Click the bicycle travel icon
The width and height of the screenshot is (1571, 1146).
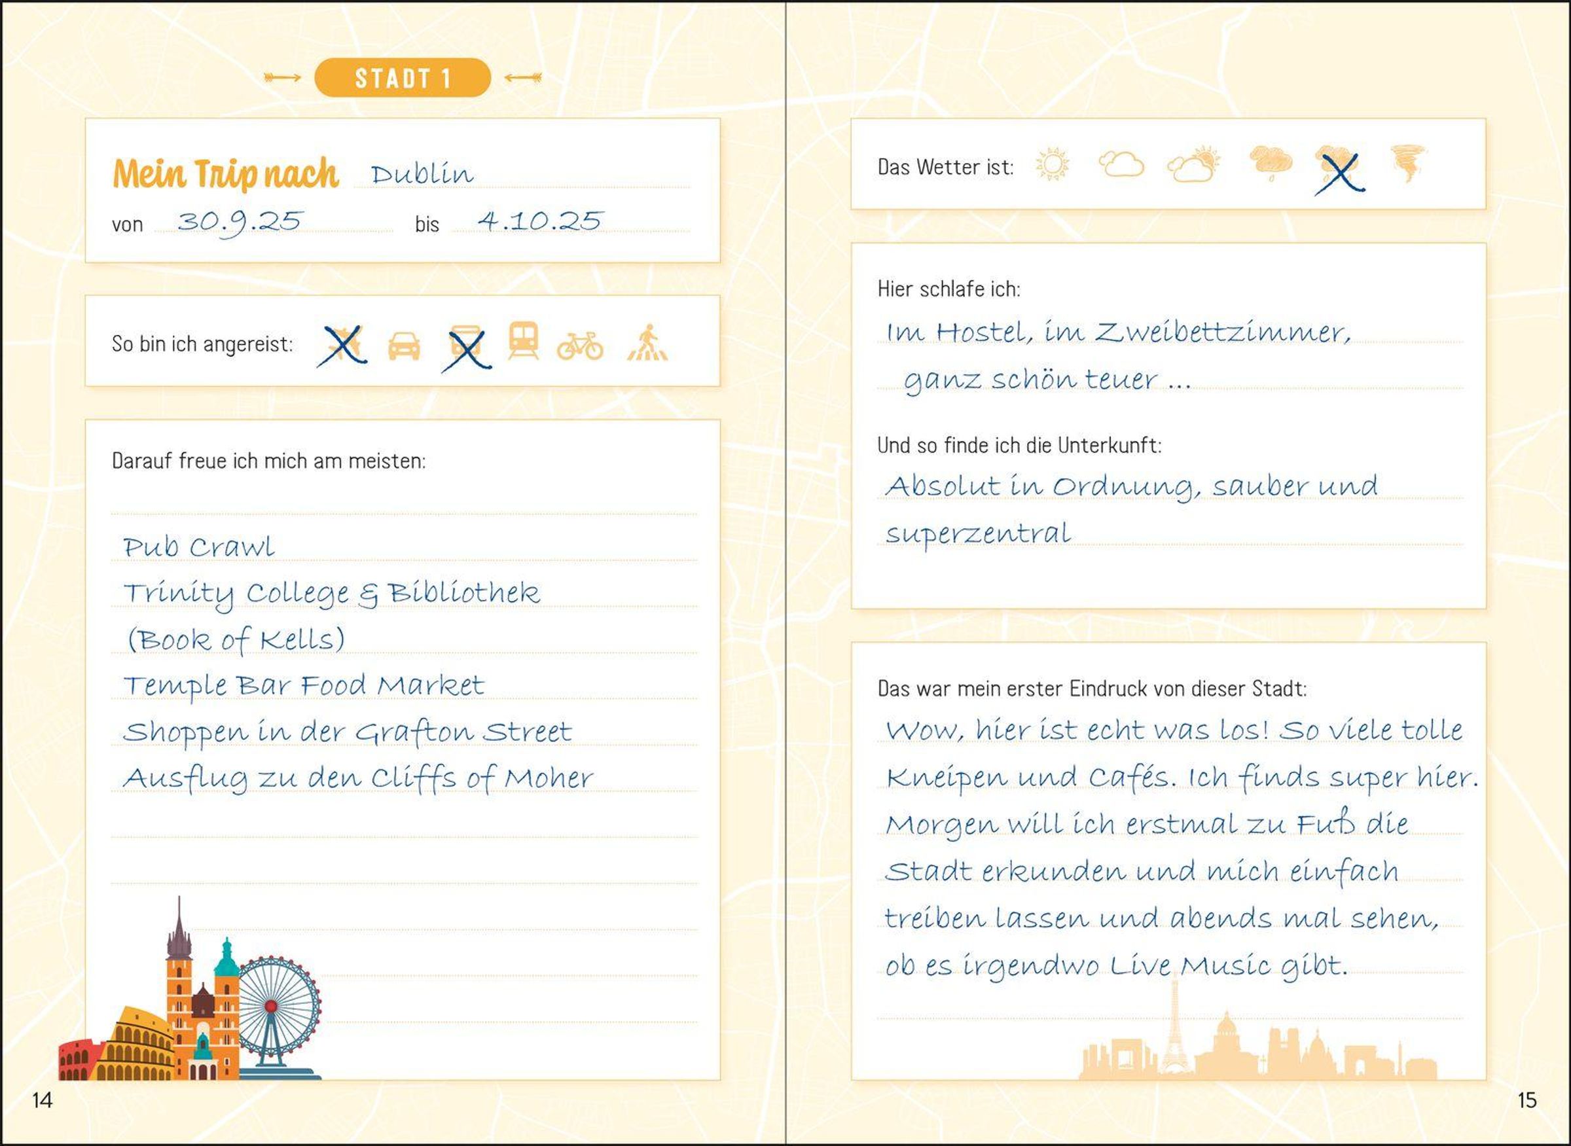coord(580,346)
